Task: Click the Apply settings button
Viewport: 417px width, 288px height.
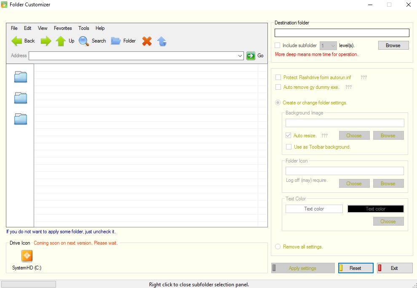Action: point(303,268)
